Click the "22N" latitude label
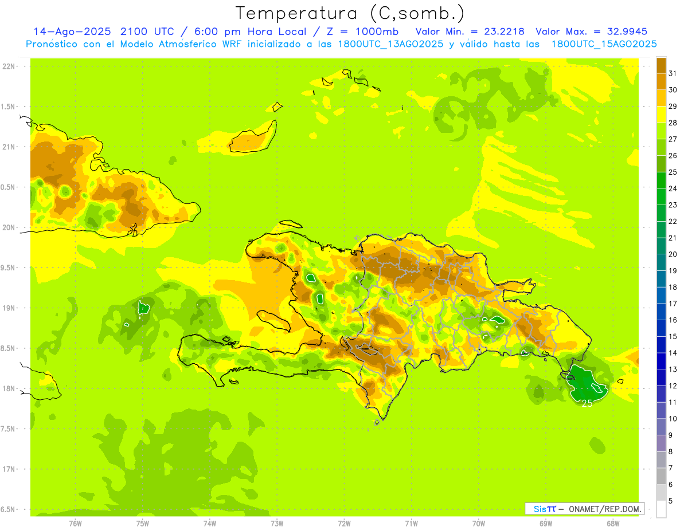688x531 pixels. (9, 66)
